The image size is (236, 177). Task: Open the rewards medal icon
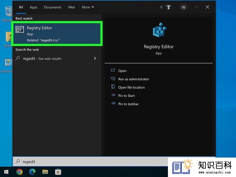tap(169, 7)
